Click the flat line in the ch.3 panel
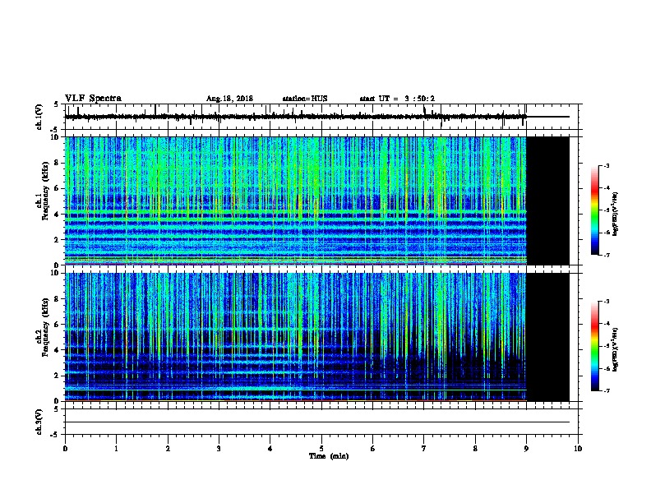This screenshot has height=503, width=651. click(317, 422)
